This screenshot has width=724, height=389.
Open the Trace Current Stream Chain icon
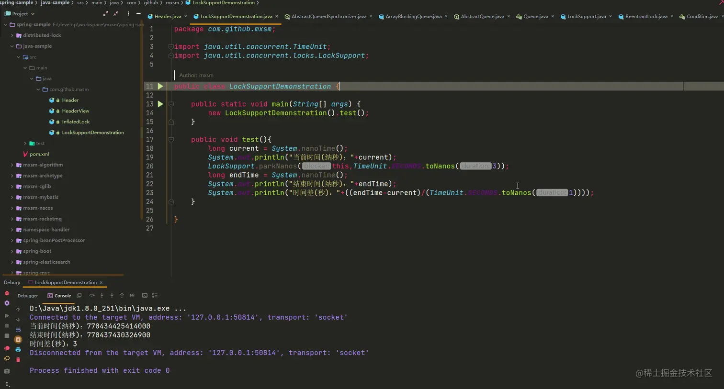[x=155, y=296]
